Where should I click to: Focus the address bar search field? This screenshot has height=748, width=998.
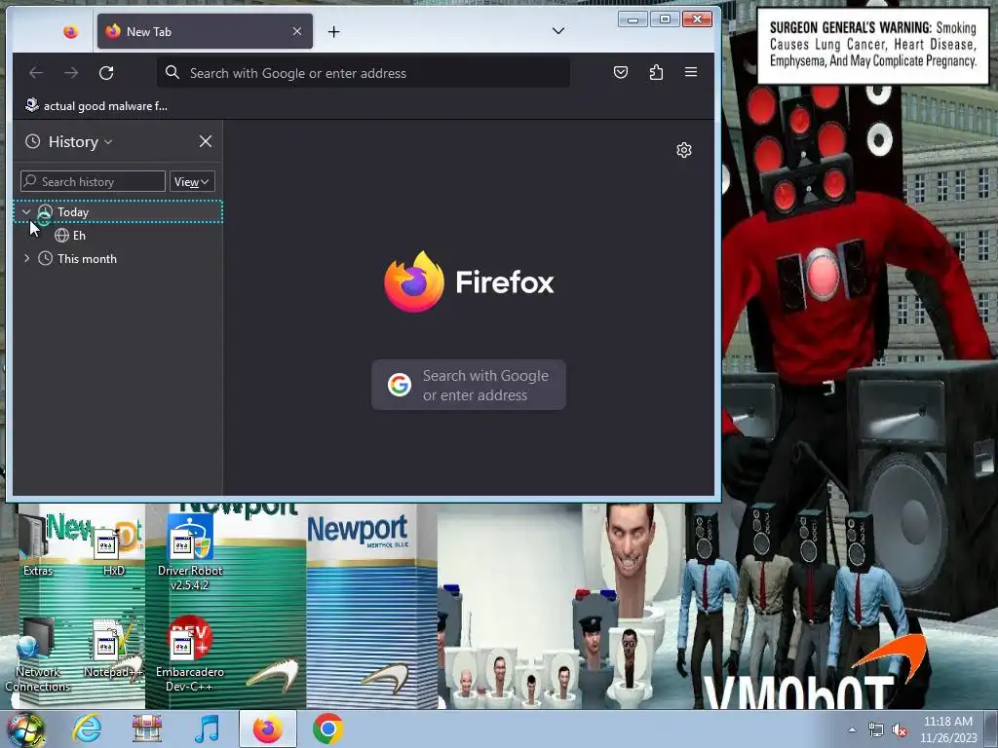click(x=364, y=73)
